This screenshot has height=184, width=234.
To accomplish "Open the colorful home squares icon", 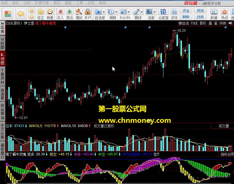I will click(x=8, y=14).
